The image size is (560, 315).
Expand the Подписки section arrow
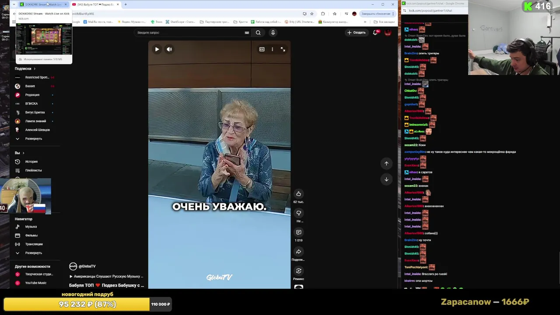pos(35,69)
